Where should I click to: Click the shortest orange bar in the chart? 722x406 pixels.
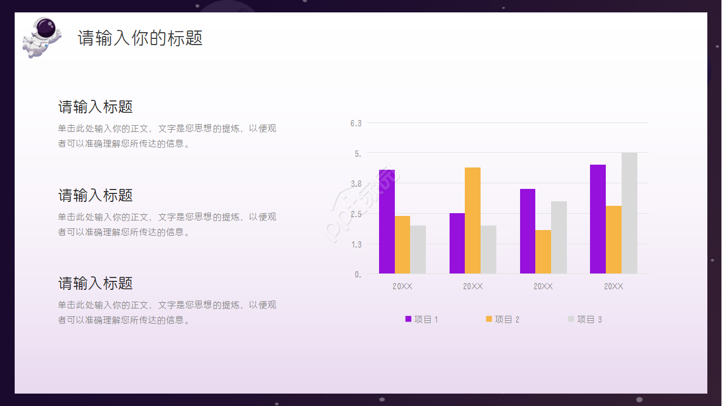543,251
